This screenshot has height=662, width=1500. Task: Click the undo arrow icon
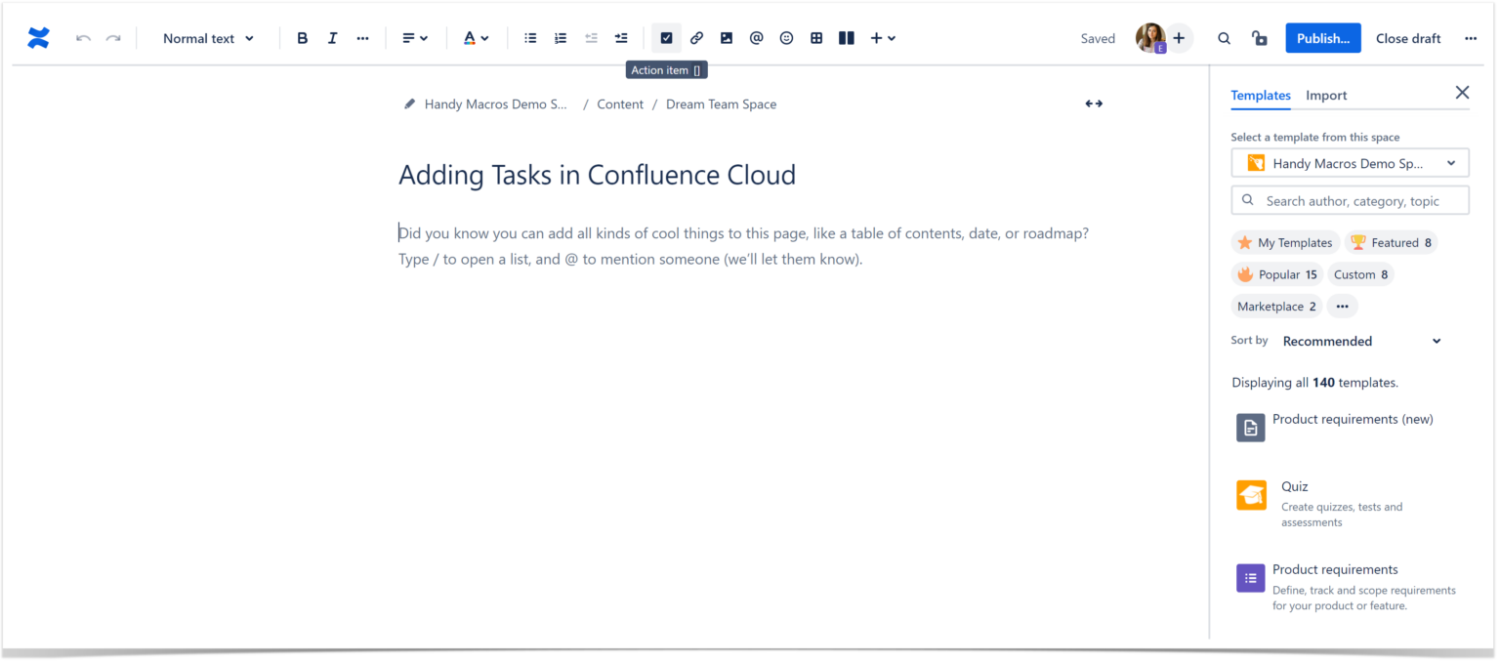(x=83, y=37)
